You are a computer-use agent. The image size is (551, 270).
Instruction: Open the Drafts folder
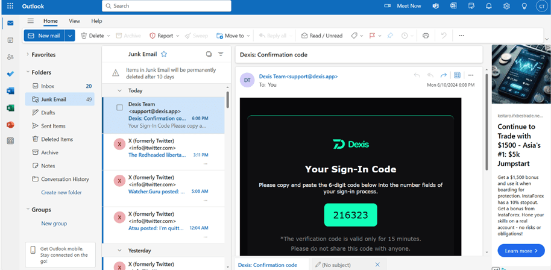[60, 113]
